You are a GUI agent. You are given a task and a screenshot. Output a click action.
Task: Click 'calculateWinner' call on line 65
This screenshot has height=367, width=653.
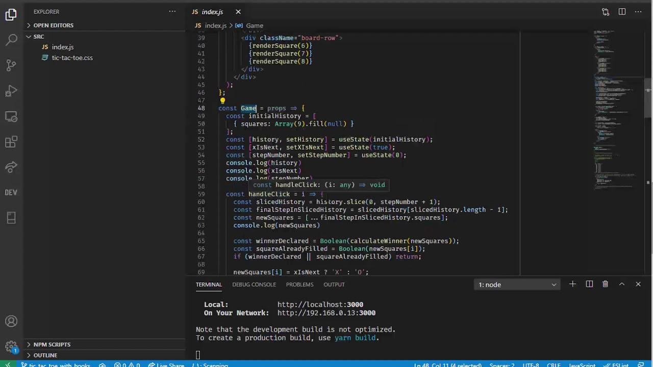pyautogui.click(x=378, y=241)
